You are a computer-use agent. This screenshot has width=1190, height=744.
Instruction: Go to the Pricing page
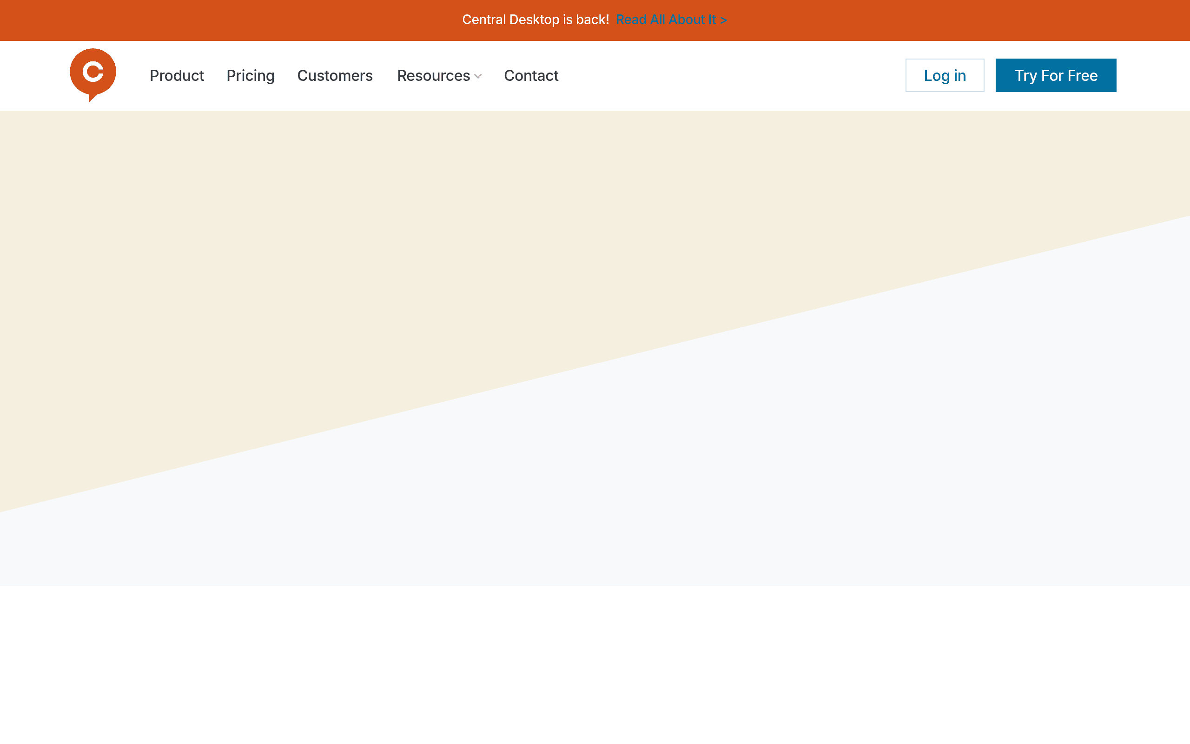click(x=250, y=75)
